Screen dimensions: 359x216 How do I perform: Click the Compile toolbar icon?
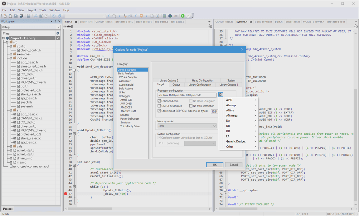click(x=165, y=16)
